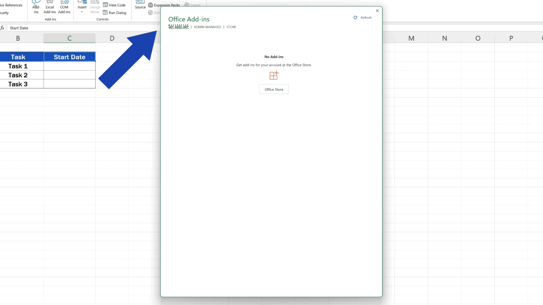Click the fx insert function icon
Viewport: 543px width, 305px height.
[x=2, y=28]
